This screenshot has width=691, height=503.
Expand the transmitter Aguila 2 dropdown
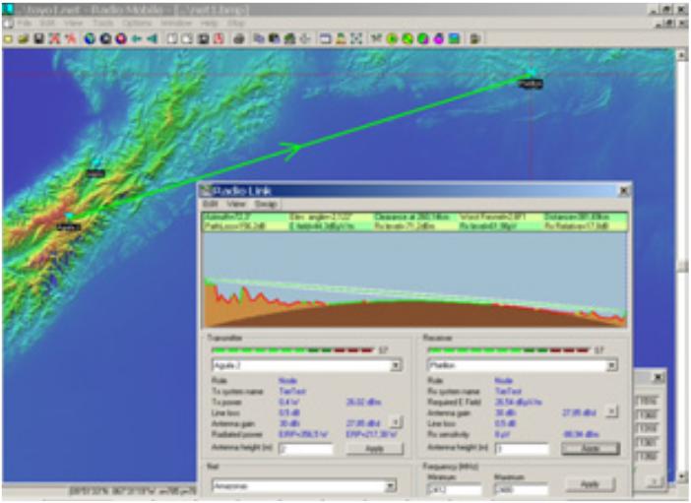tap(396, 365)
